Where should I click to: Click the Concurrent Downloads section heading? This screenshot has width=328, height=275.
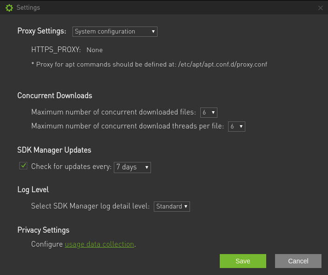55,95
